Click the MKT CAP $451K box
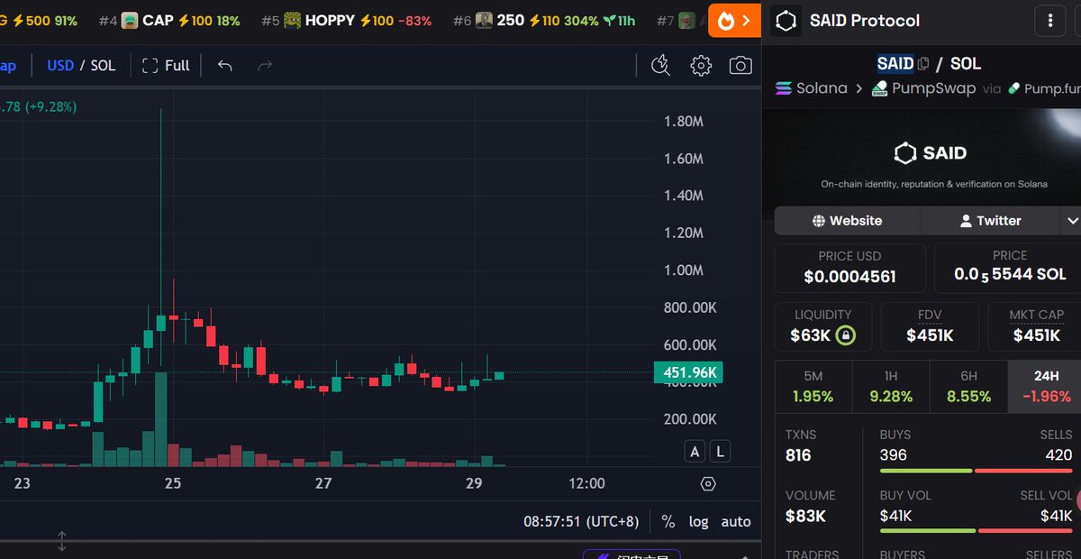1081x559 pixels. [x=1036, y=326]
